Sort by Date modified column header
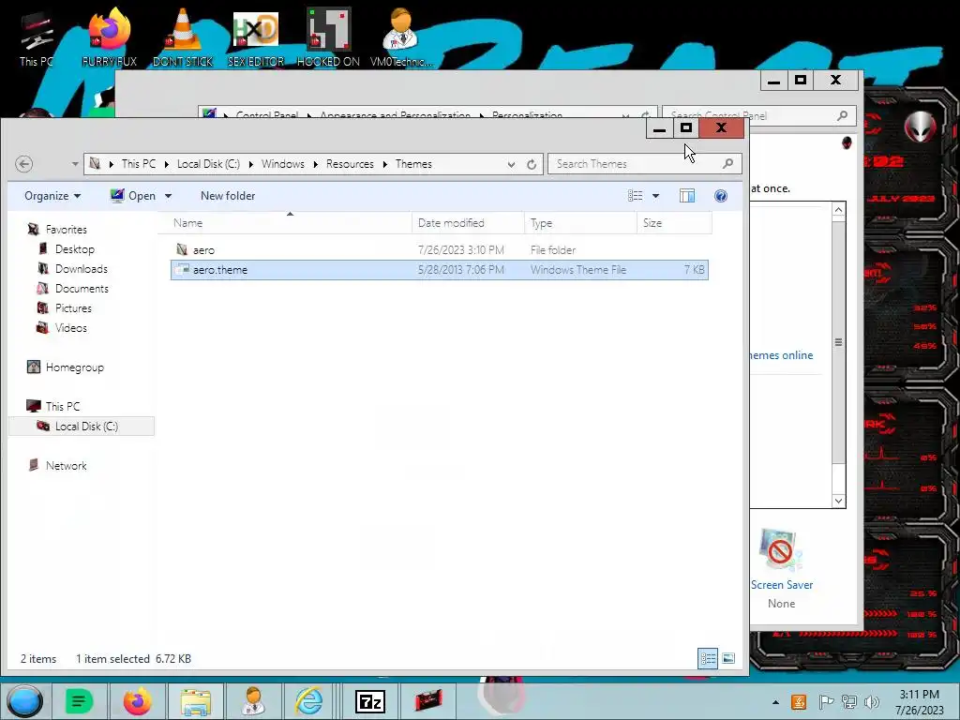The width and height of the screenshot is (960, 720). coord(469,223)
